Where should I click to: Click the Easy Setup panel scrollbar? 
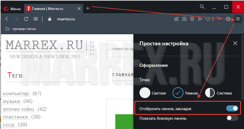242,67
